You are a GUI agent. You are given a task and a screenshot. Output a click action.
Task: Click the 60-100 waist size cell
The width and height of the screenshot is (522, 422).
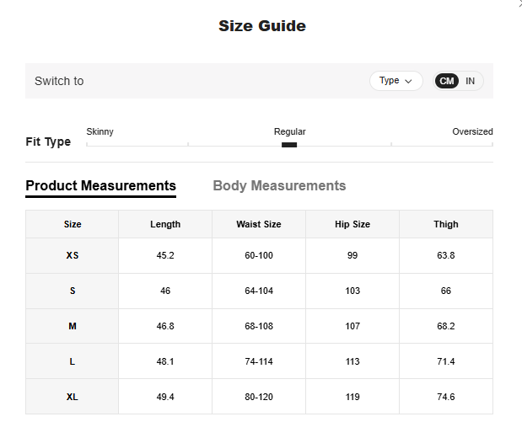point(259,255)
